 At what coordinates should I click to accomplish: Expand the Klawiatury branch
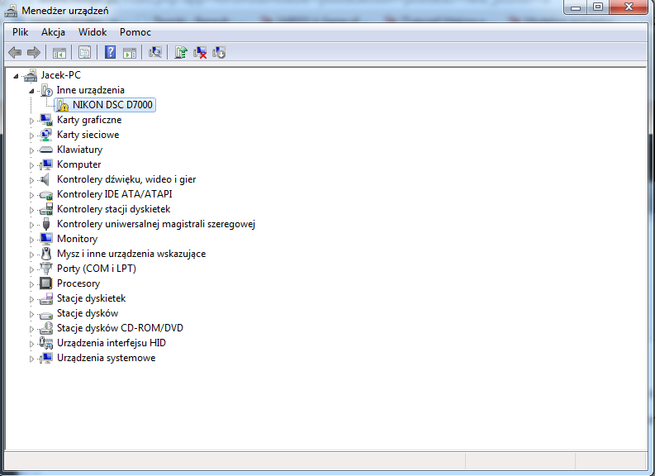point(31,150)
